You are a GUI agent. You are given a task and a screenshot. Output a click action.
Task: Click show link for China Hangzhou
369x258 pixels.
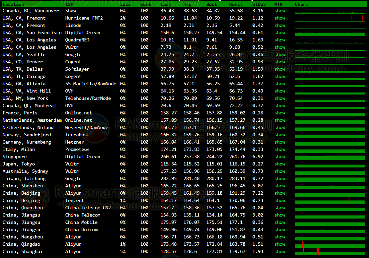tap(280, 237)
